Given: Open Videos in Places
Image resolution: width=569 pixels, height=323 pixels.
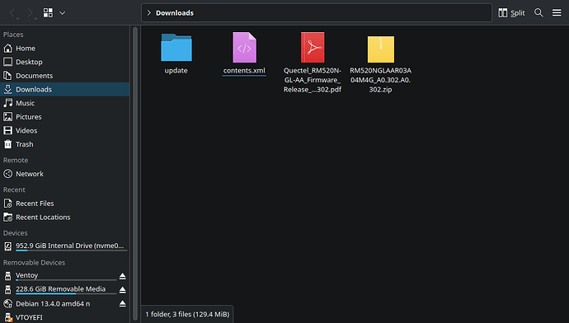Looking at the screenshot, I should coord(64,131).
